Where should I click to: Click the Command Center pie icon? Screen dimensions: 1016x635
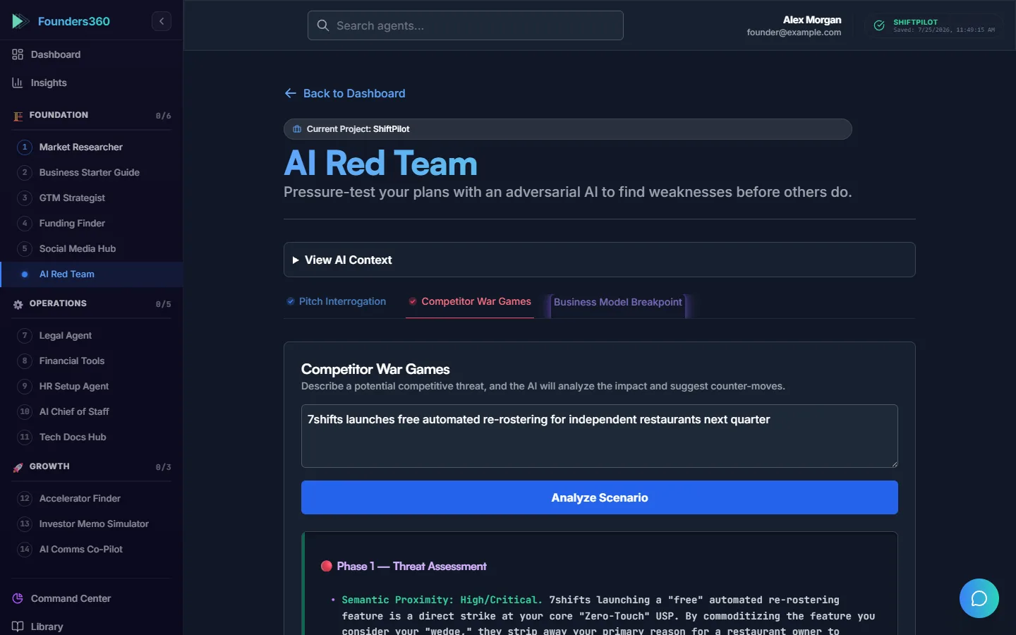(x=18, y=598)
